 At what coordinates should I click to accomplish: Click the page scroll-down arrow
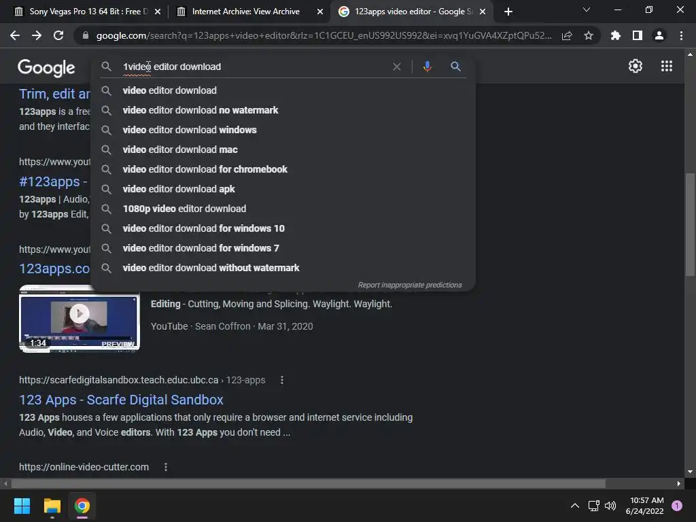[x=690, y=472]
